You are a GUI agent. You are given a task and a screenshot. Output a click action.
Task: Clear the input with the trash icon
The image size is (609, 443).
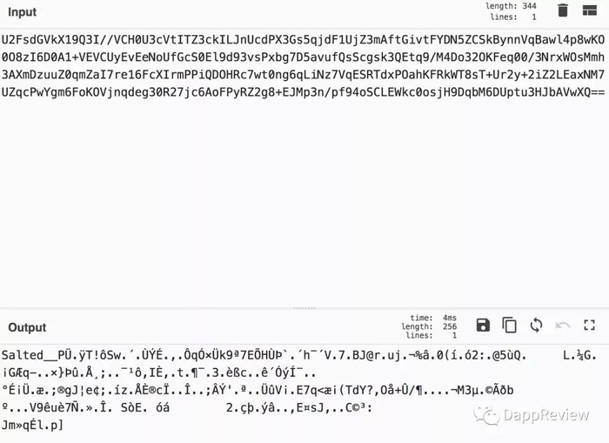(563, 10)
